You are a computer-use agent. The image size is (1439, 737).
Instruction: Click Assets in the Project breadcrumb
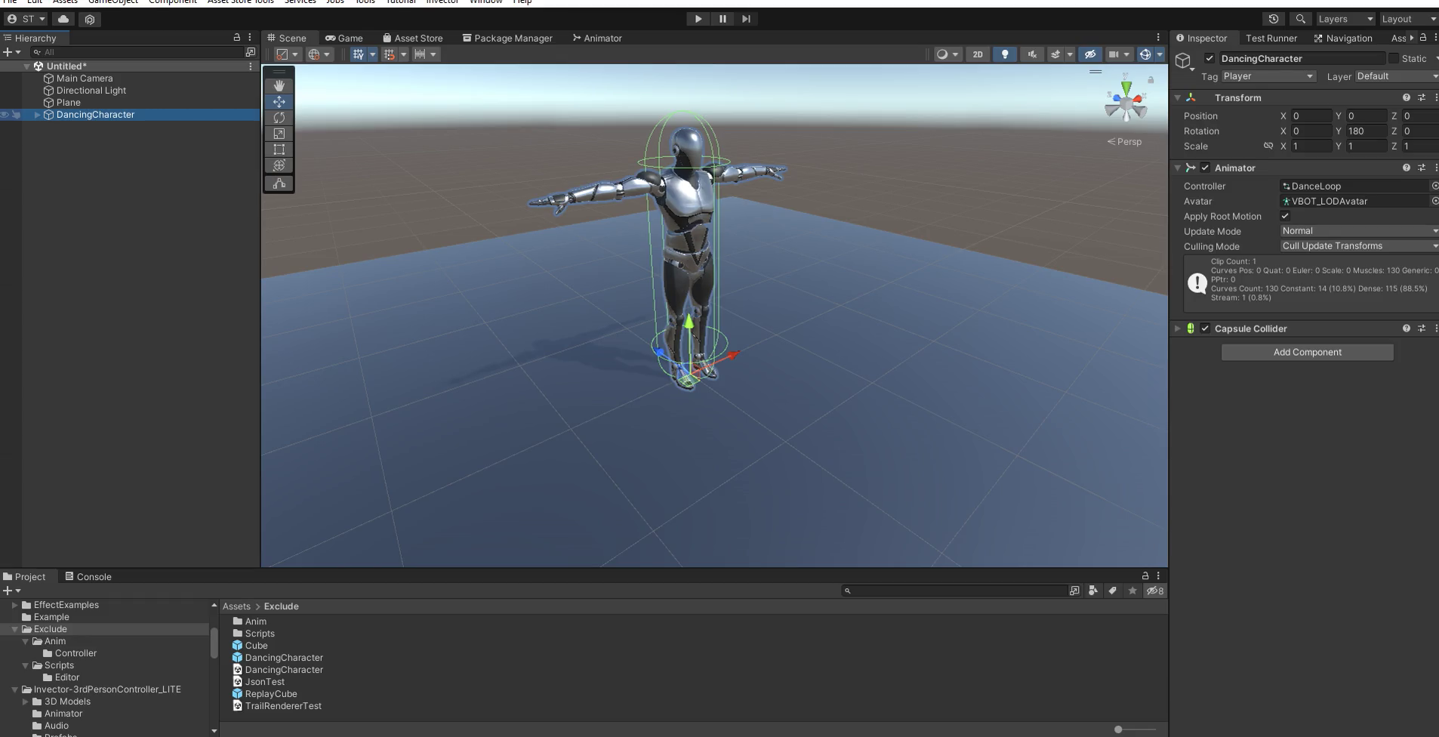point(236,606)
